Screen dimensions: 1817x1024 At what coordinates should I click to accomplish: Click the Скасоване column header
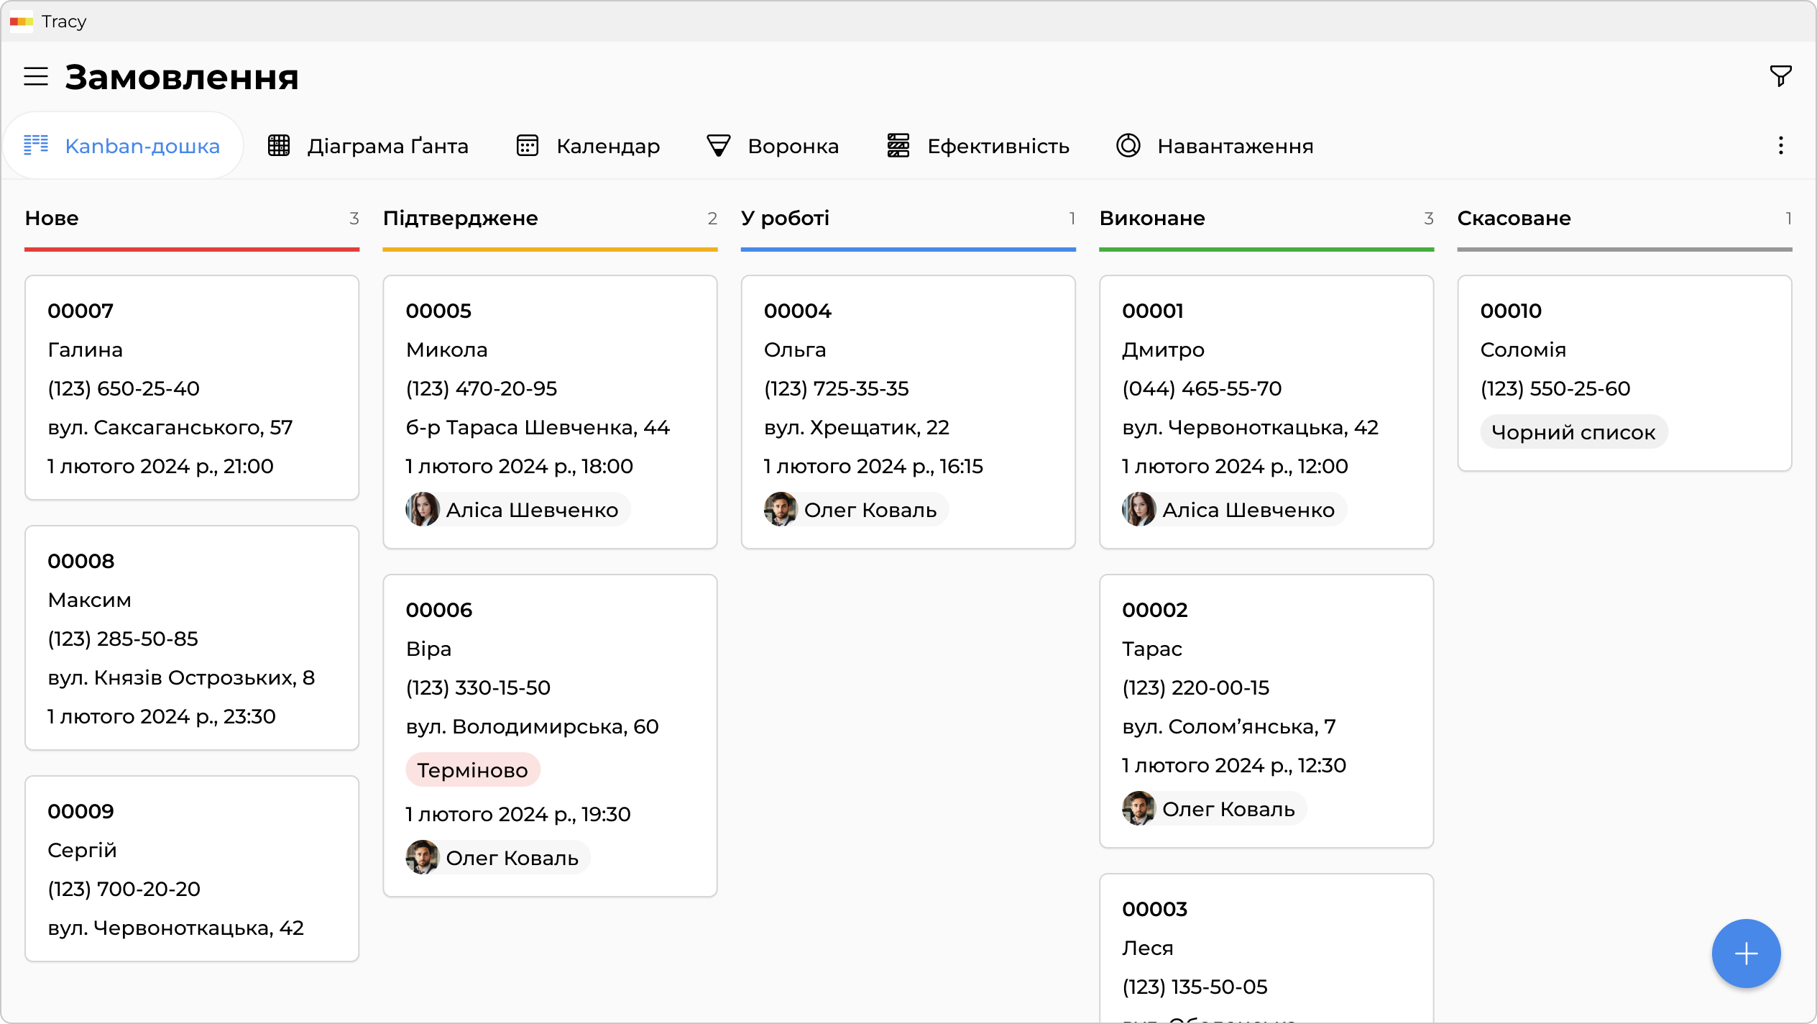coord(1514,219)
